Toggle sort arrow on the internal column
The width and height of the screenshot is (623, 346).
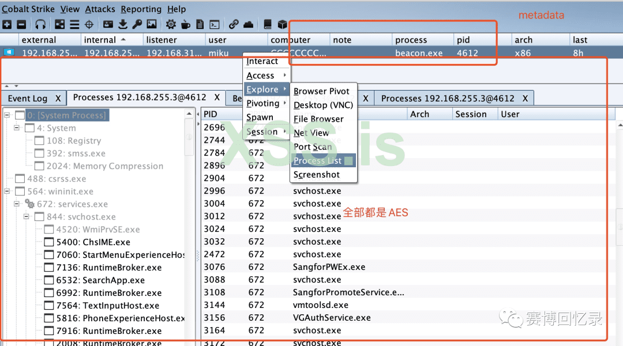pyautogui.click(x=123, y=39)
